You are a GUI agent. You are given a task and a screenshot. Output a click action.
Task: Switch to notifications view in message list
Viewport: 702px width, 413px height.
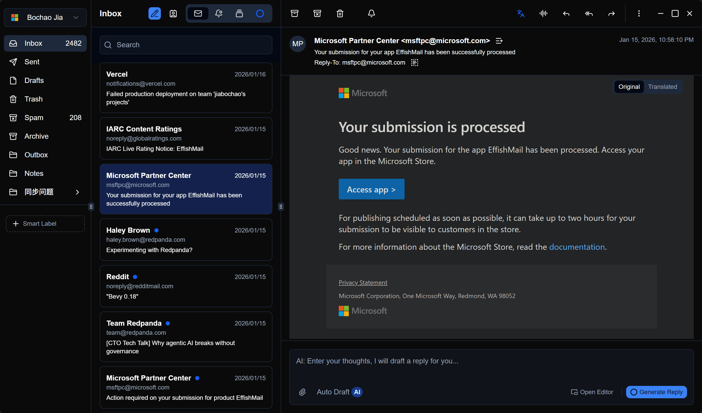coord(219,13)
